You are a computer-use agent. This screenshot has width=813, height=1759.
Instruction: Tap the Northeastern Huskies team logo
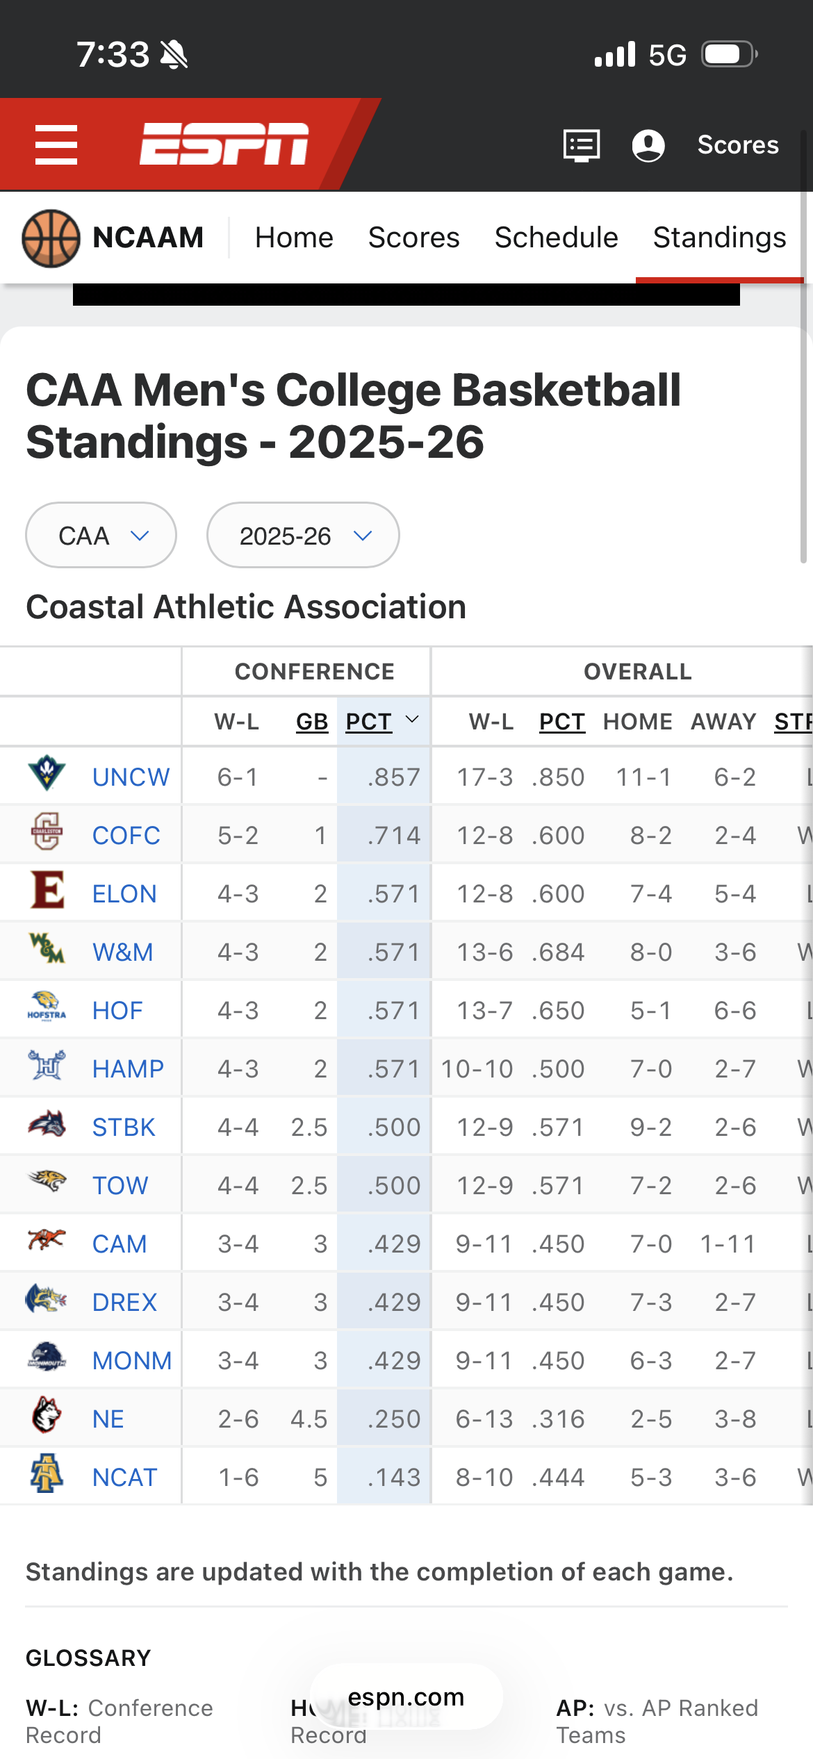pyautogui.click(x=47, y=1415)
